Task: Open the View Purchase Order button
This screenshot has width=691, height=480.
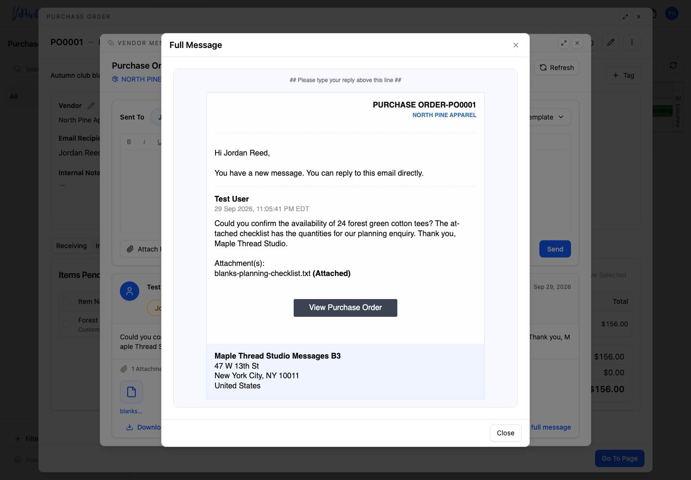Action: 345,308
